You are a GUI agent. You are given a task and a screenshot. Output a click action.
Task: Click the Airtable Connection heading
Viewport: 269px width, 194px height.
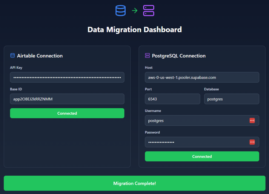40,56
